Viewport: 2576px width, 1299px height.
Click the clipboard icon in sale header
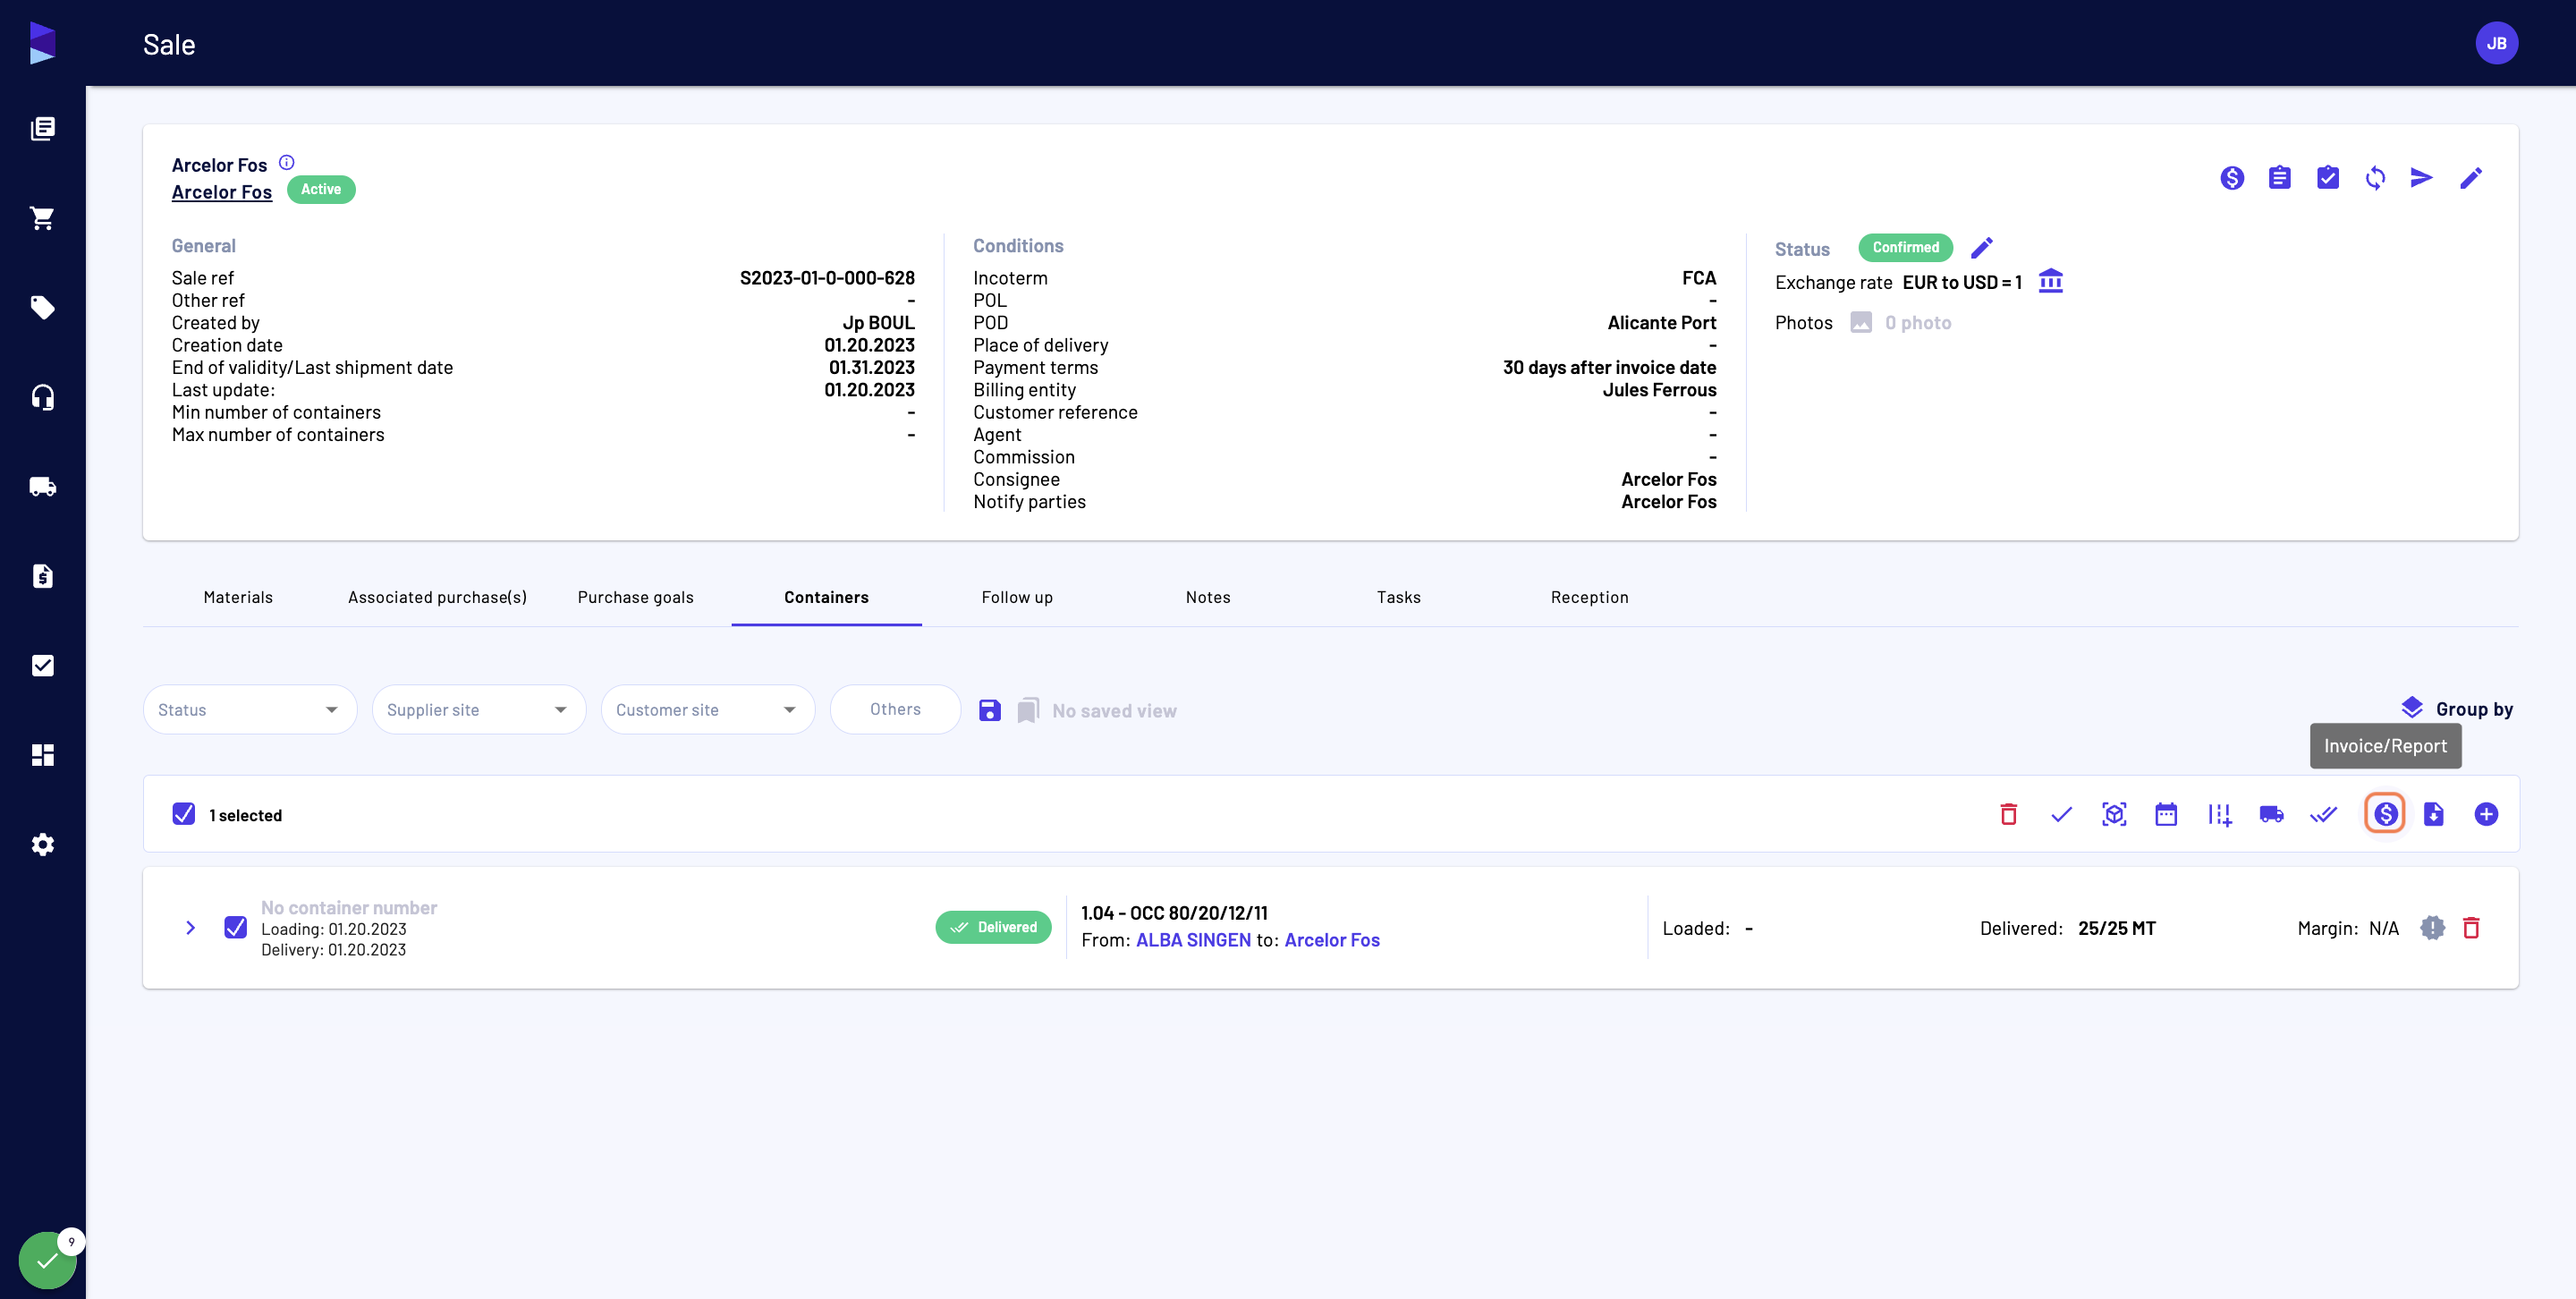click(x=2280, y=178)
